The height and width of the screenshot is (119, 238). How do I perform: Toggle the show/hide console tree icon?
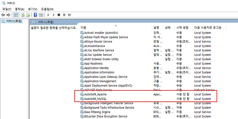(16, 15)
